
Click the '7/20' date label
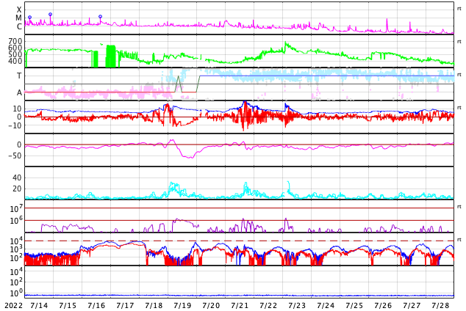[211, 305]
